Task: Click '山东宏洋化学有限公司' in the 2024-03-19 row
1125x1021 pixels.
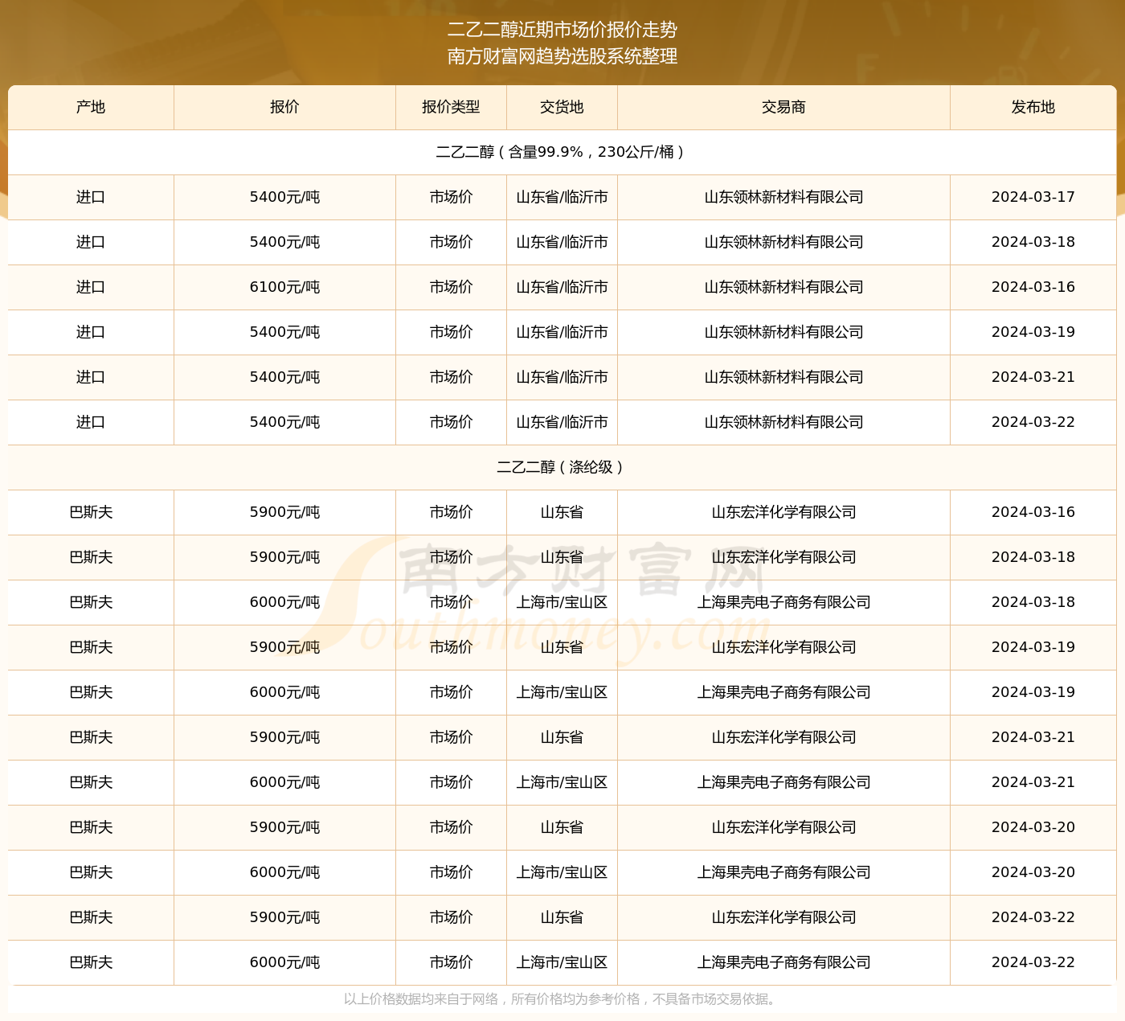Action: pyautogui.click(x=783, y=647)
